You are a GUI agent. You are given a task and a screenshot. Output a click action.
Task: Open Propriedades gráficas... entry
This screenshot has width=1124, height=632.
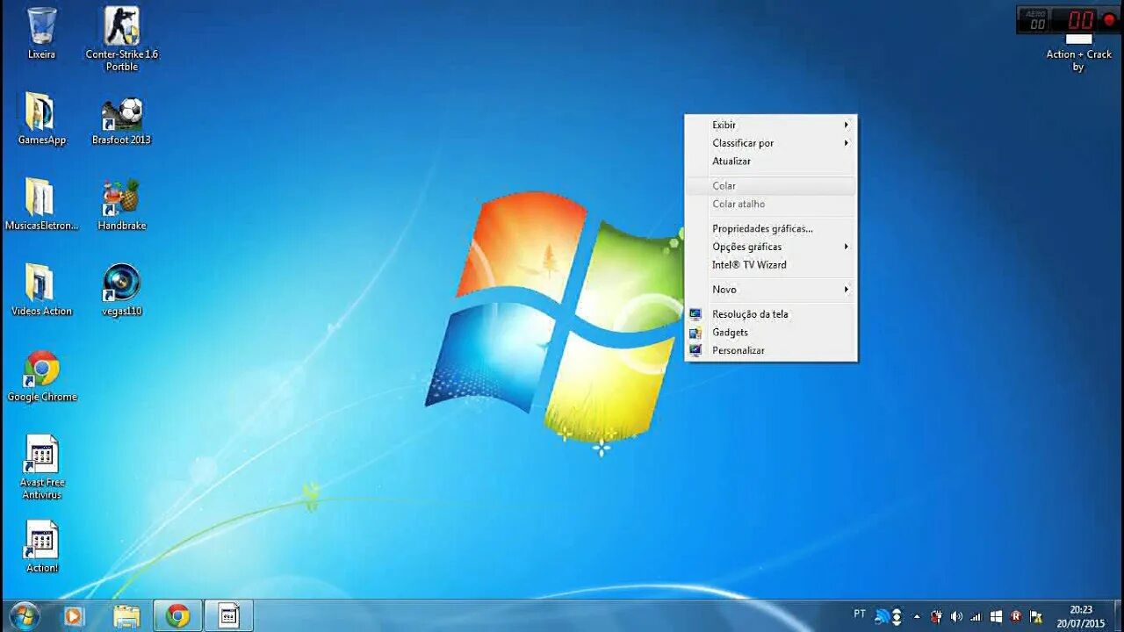(x=771, y=228)
